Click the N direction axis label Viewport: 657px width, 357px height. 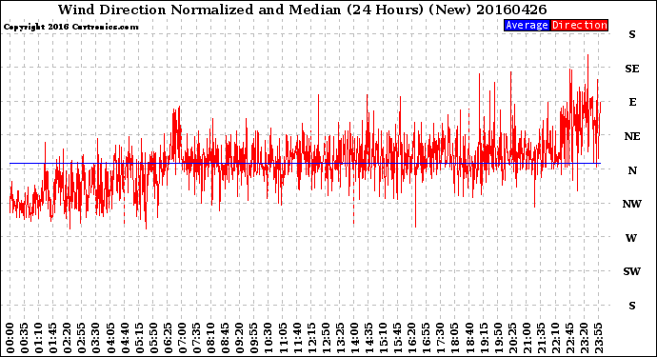632,170
